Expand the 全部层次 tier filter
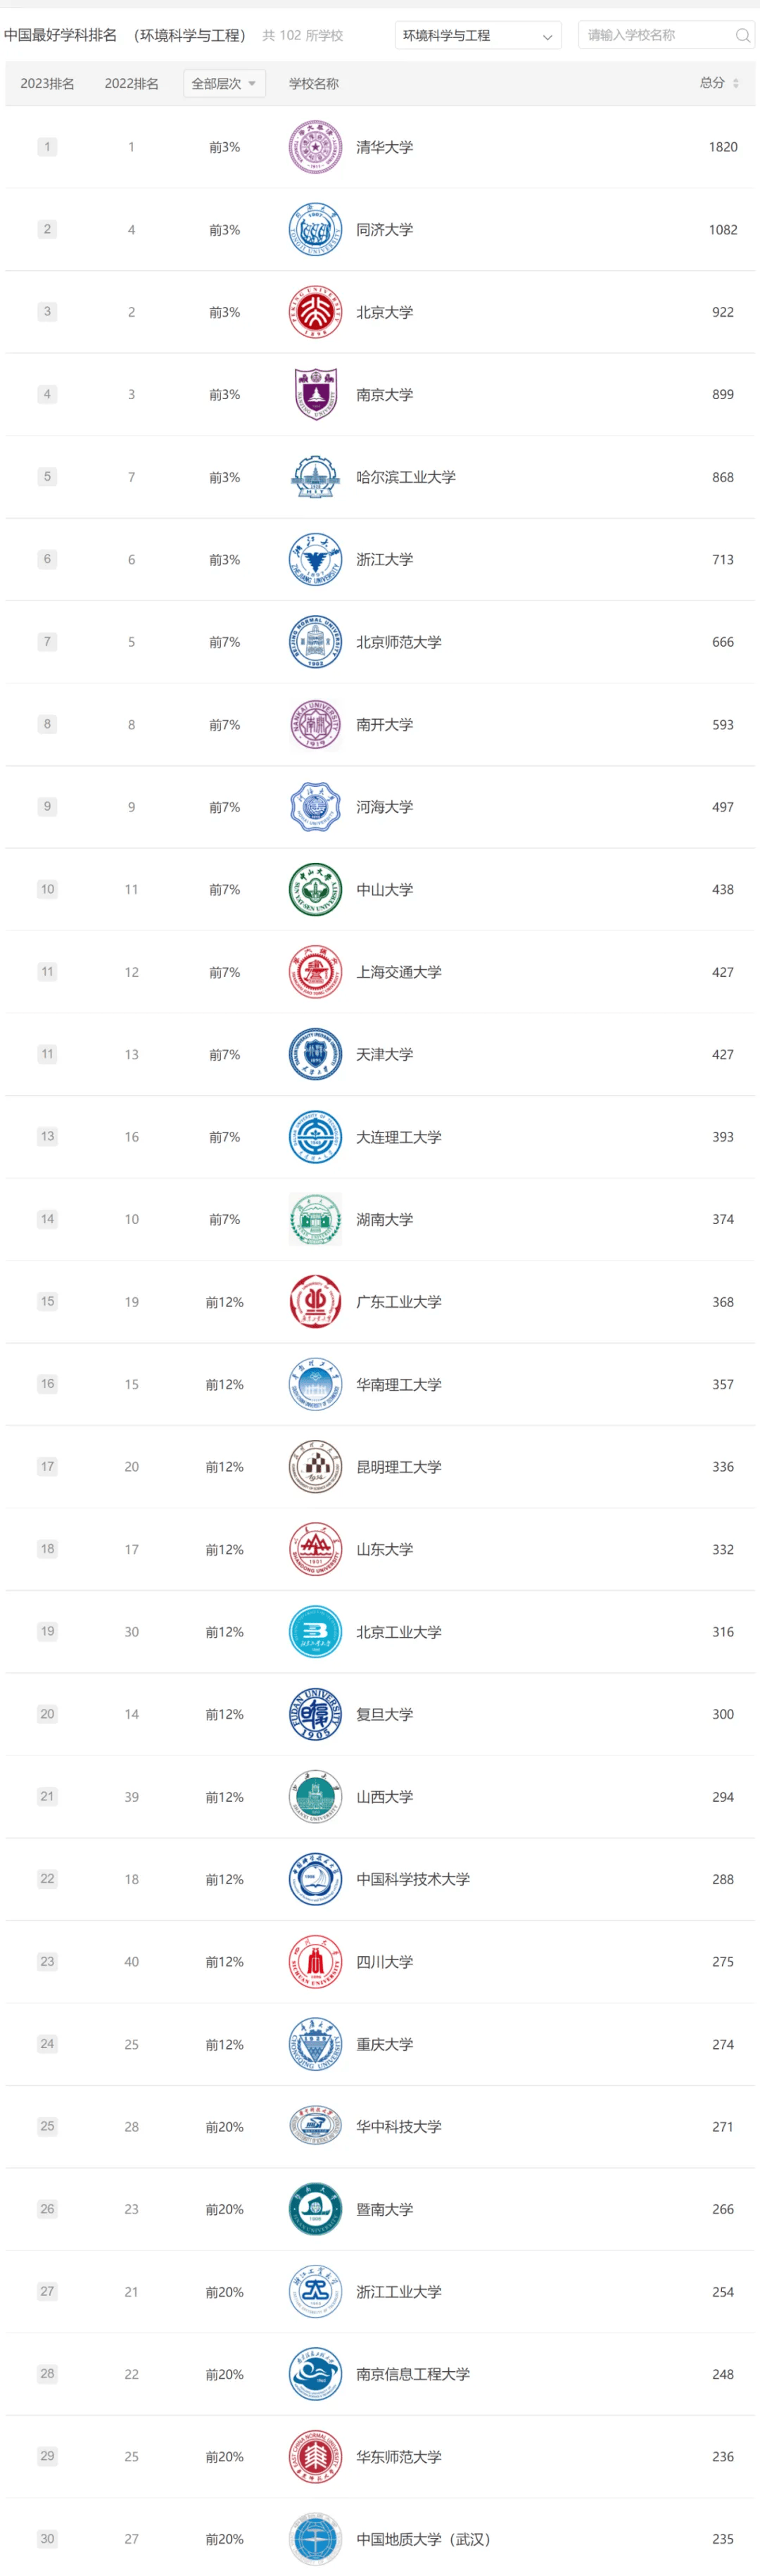The image size is (760, 2576). (x=224, y=84)
